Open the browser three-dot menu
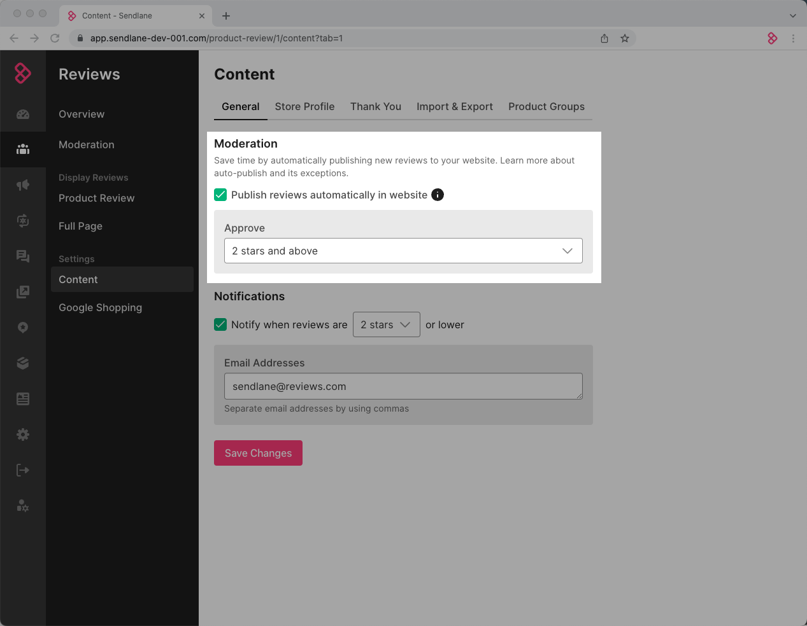The height and width of the screenshot is (626, 807). (793, 38)
